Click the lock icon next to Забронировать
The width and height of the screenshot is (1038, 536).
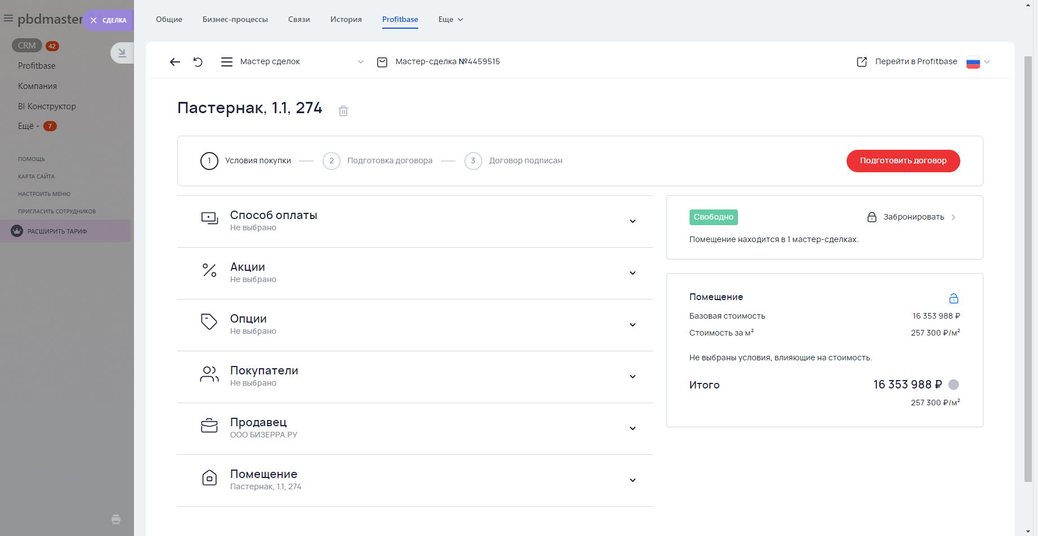(871, 217)
